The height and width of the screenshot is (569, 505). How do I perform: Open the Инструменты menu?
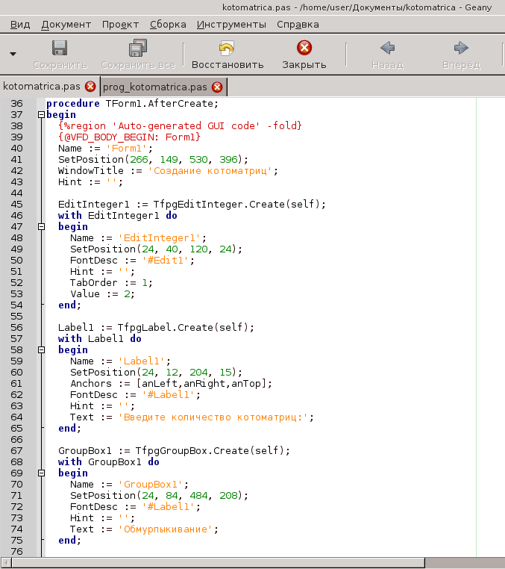231,24
